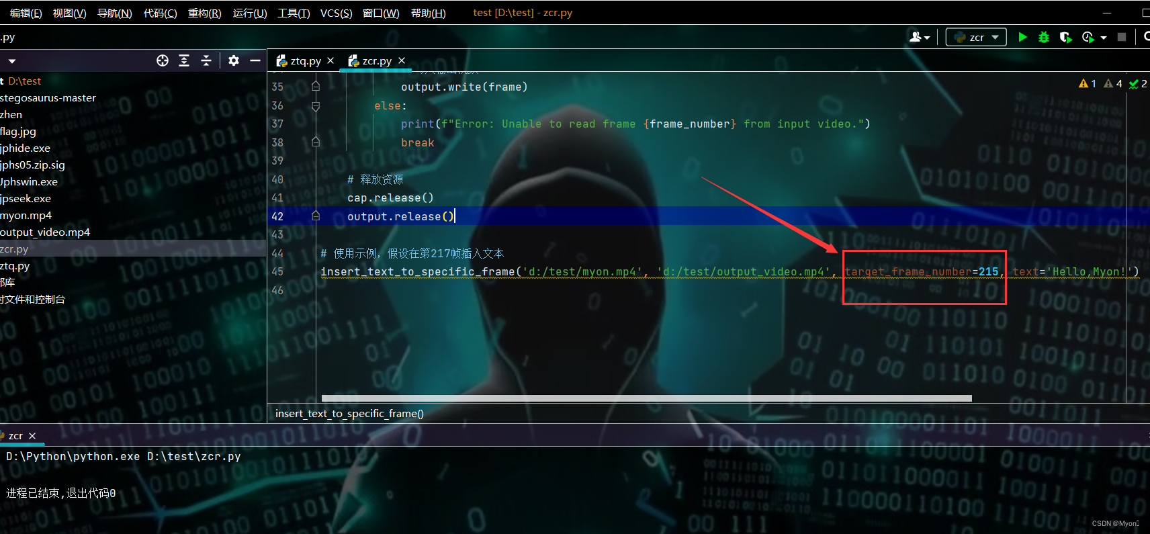Select flag.jpg in project tree
The width and height of the screenshot is (1150, 534).
click(x=18, y=131)
